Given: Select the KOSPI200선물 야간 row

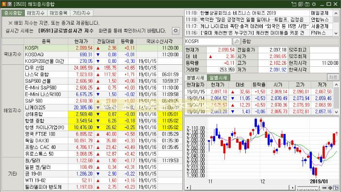Looking at the screenshot, I should (x=103, y=61).
